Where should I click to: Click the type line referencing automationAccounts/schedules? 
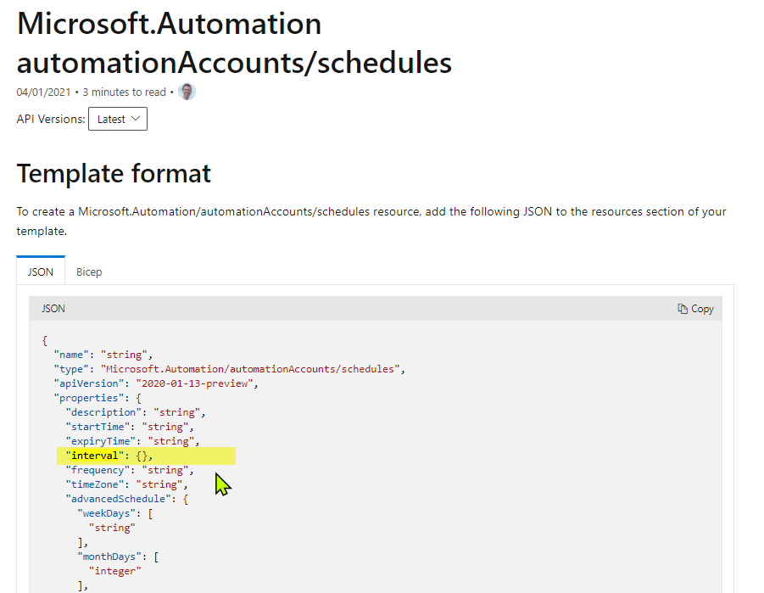[212, 368]
